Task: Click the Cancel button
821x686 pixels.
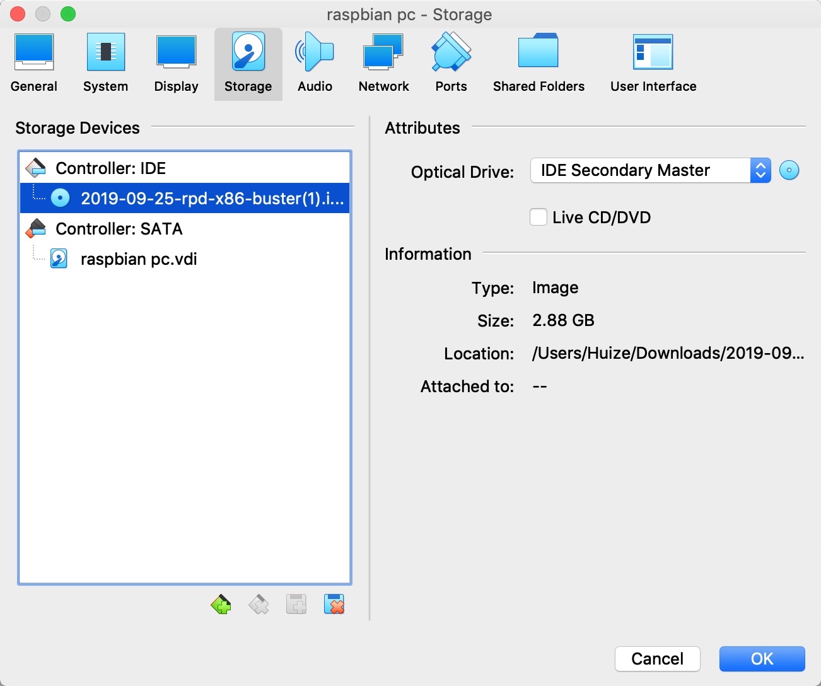Action: pyautogui.click(x=658, y=659)
